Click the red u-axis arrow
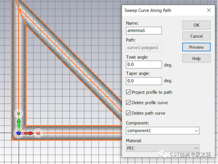The image size is (218, 164). point(27,133)
